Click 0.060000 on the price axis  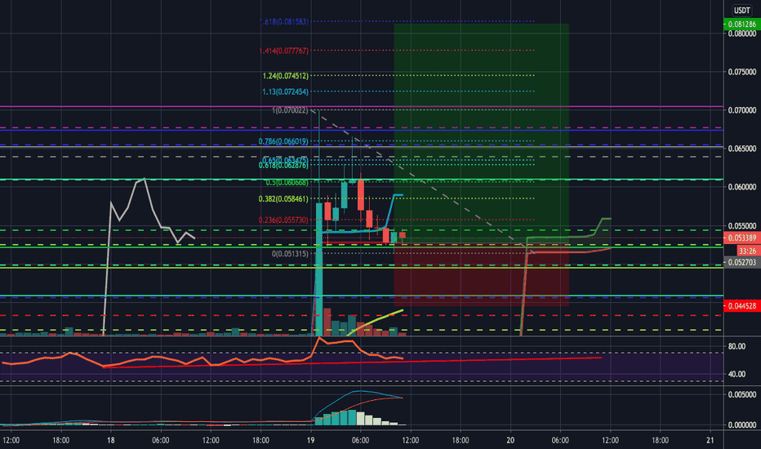click(x=742, y=187)
